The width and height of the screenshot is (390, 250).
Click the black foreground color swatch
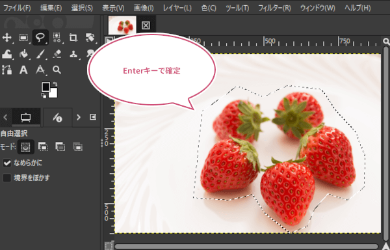45,87
